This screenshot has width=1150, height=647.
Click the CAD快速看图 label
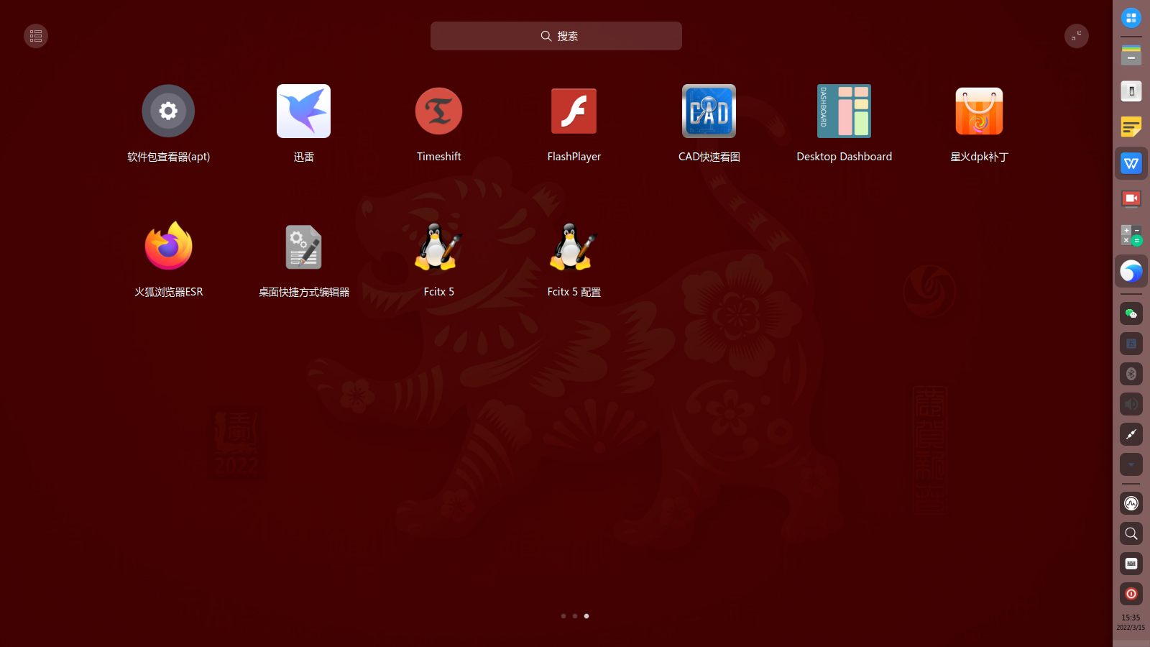(709, 157)
